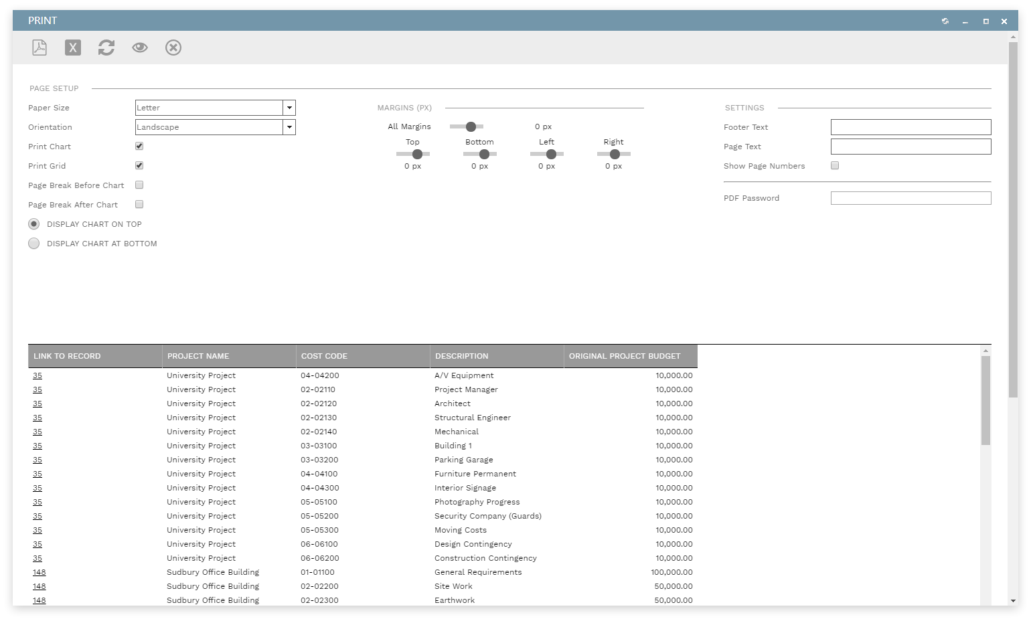This screenshot has width=1031, height=621.
Task: Enable Show Page Numbers
Action: pos(834,165)
